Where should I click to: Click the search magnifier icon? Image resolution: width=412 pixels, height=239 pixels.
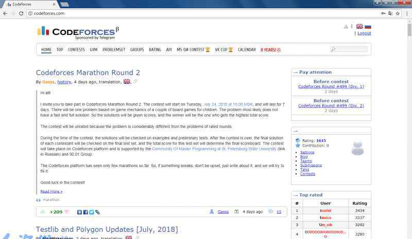pos(333,49)
